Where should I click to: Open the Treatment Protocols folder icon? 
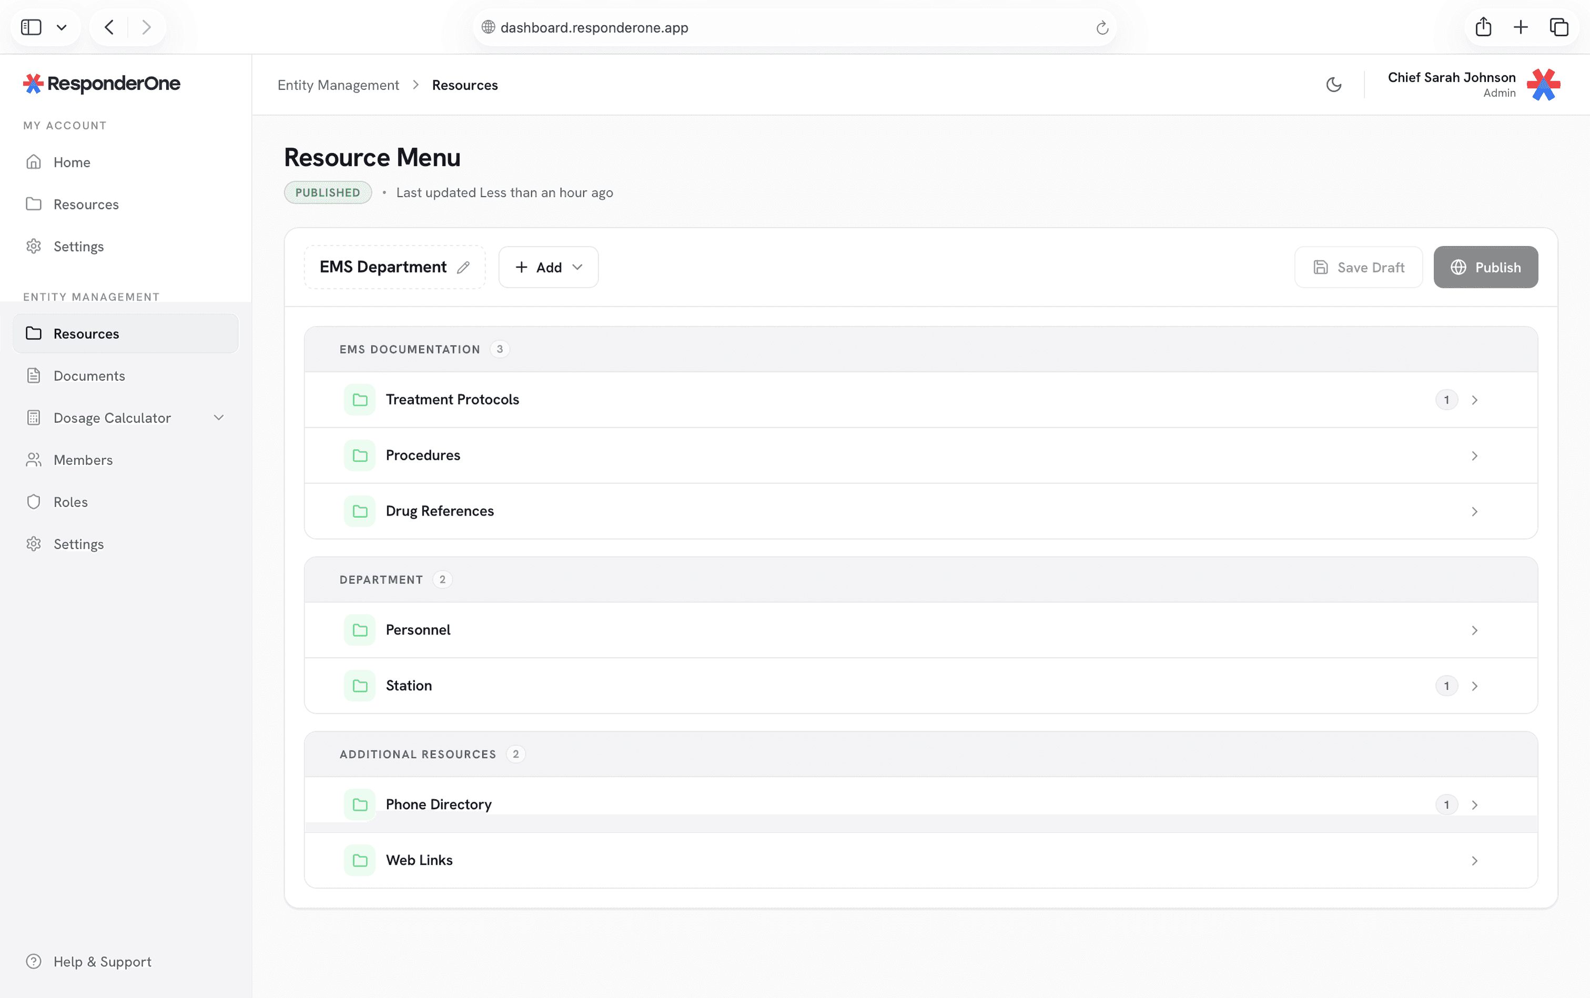point(360,400)
